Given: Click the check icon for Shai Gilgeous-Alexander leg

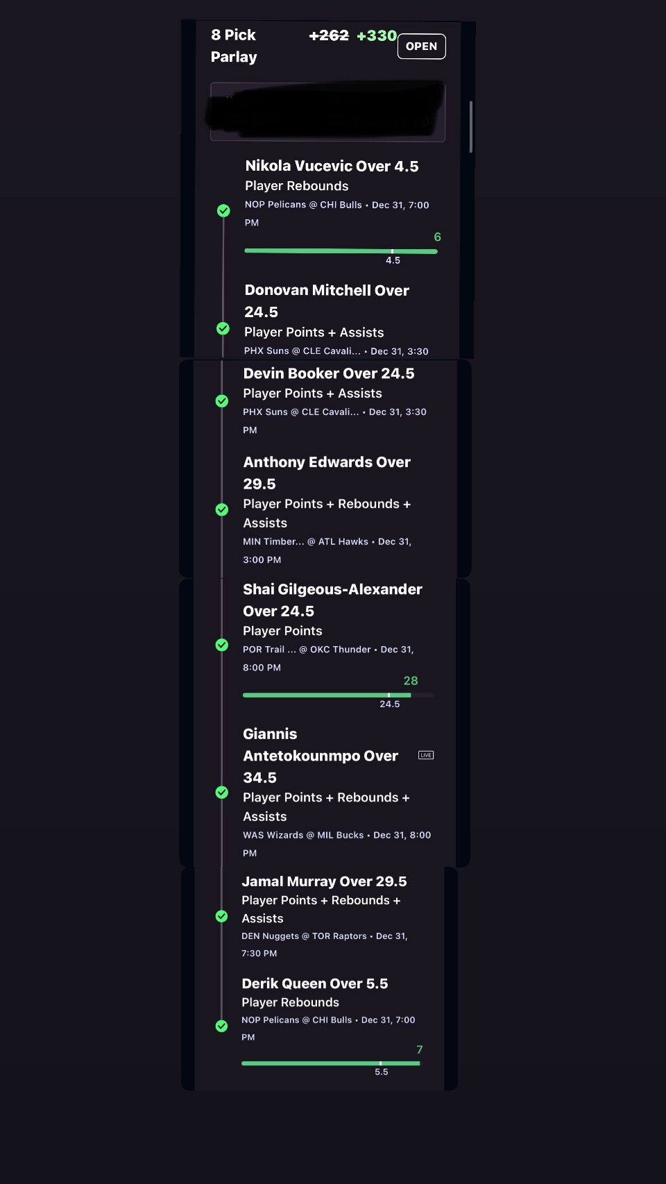Looking at the screenshot, I should coord(222,645).
